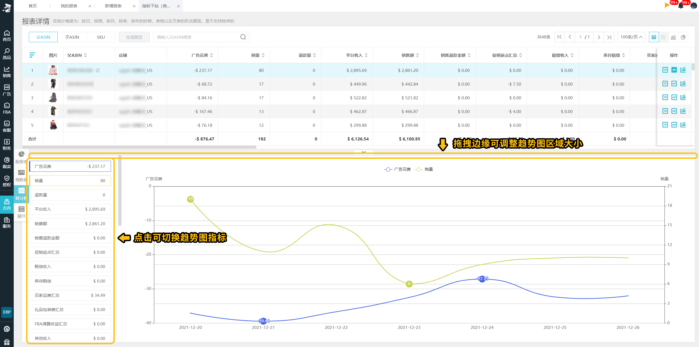699x347 pixels.
Task: Open the 100条/页 page size dropdown
Action: click(x=631, y=37)
